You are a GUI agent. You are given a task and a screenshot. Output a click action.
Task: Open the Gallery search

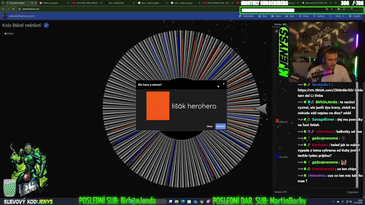[x=319, y=16]
